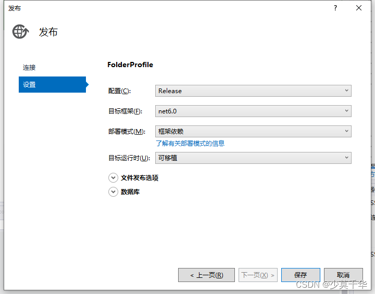Select the 设置 tab
This screenshot has width=375, height=294.
coord(52,84)
